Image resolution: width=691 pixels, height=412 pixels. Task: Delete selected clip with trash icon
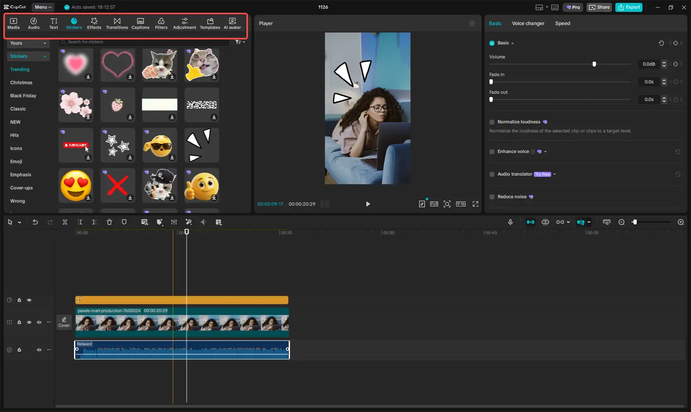click(x=109, y=222)
